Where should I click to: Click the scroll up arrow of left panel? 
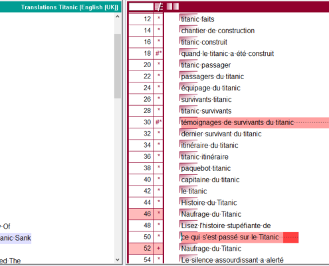(x=118, y=17)
